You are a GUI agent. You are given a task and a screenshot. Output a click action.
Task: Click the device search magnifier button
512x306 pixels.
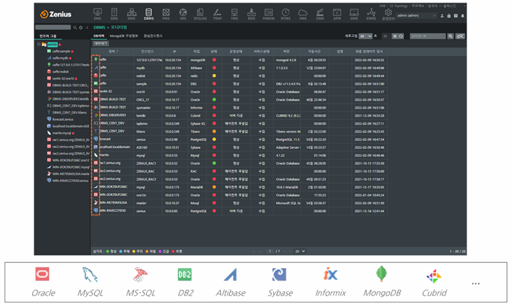pyautogui.click(x=450, y=36)
